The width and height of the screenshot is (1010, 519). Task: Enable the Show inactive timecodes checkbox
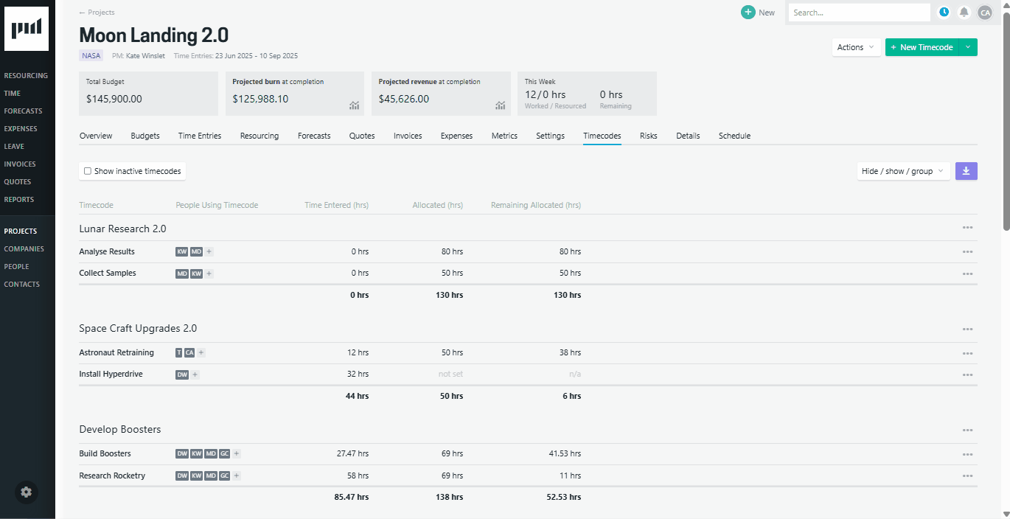[x=88, y=170]
